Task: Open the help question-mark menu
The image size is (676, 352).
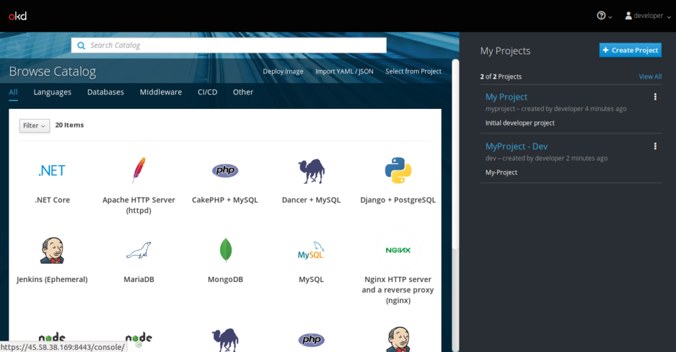Action: pyautogui.click(x=604, y=16)
